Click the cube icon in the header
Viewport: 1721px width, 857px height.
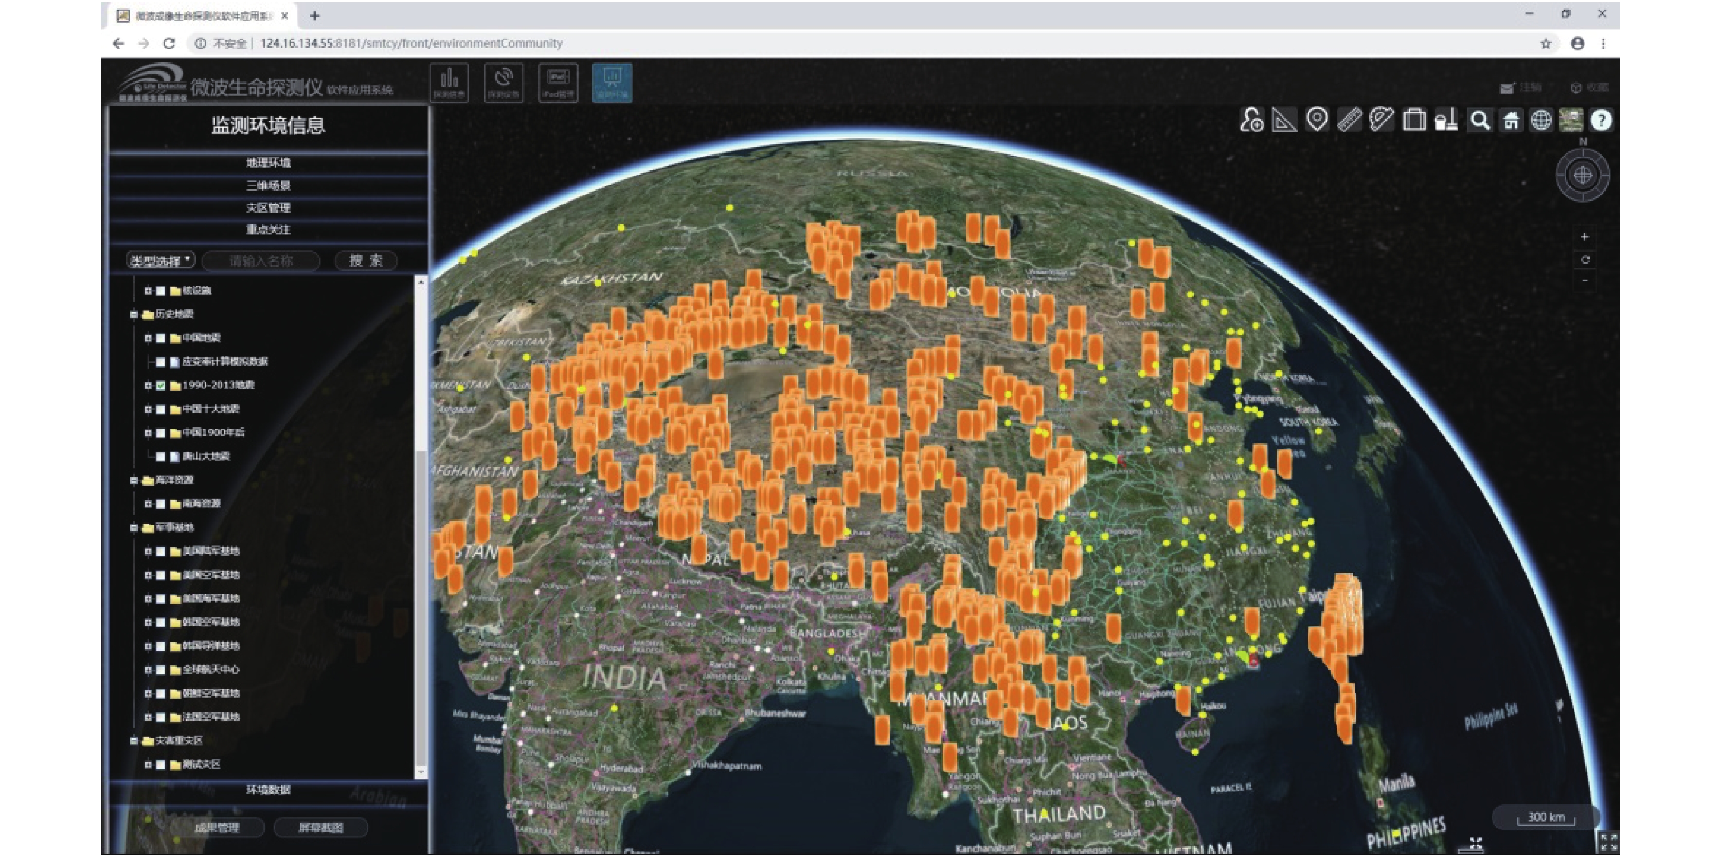(x=1576, y=87)
